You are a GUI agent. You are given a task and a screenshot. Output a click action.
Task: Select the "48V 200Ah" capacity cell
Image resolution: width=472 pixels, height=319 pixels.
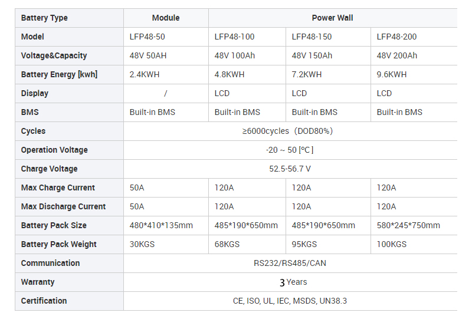[x=397, y=55]
